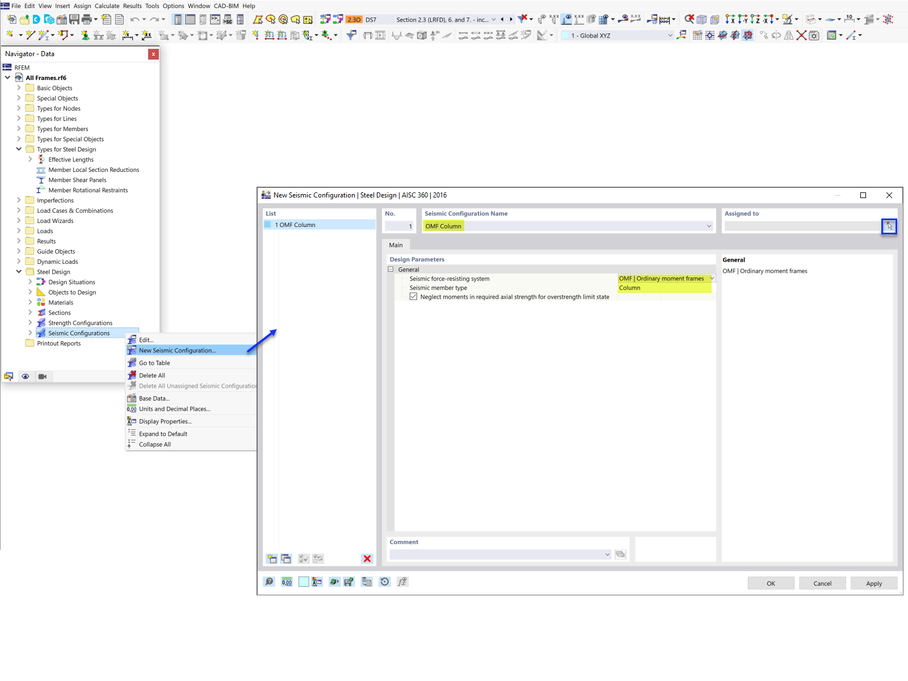
Task: Expand the Basic Objects tree node
Action: [x=19, y=88]
